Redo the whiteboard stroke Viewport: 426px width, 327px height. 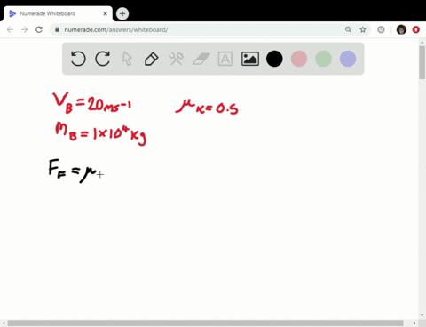coord(103,59)
